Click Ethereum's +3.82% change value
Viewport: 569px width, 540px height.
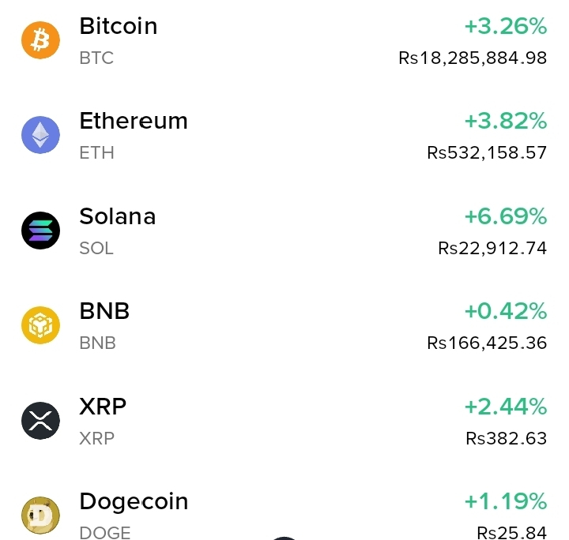[505, 122]
